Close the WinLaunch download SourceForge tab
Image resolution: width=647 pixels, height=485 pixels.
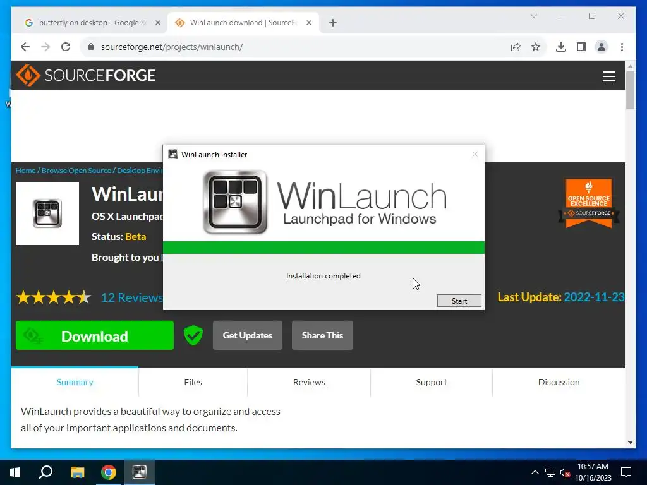pyautogui.click(x=308, y=23)
